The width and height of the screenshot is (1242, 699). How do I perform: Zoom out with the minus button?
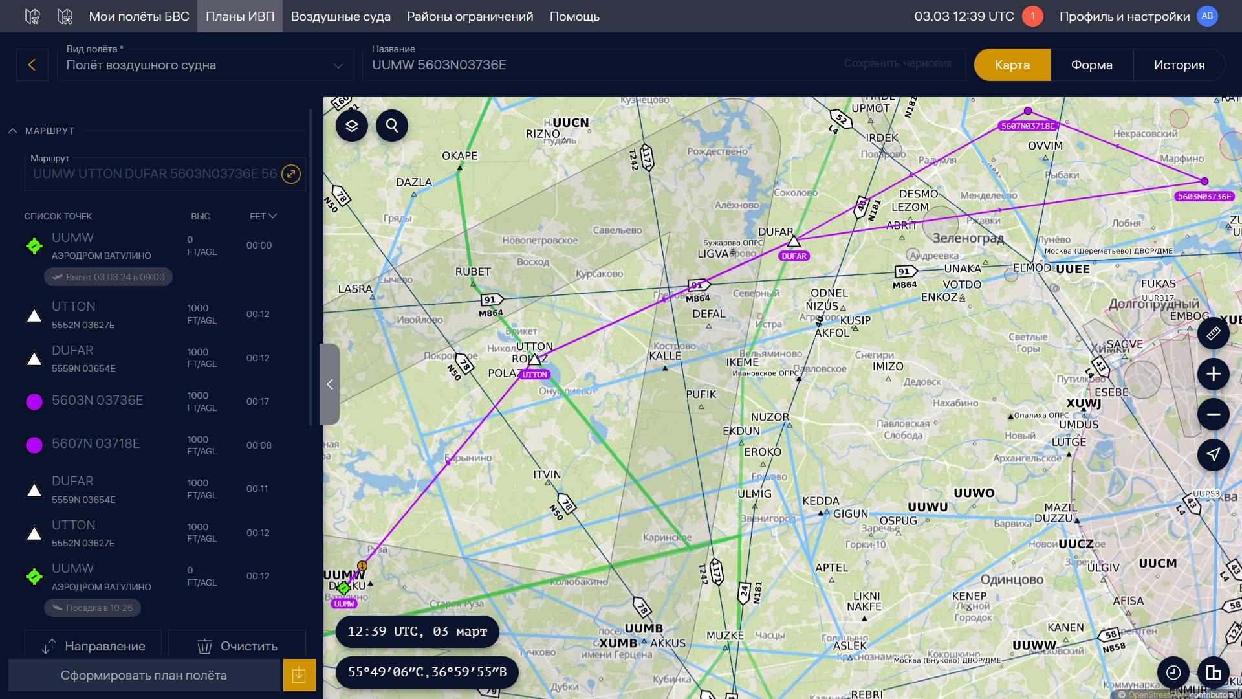pyautogui.click(x=1213, y=414)
